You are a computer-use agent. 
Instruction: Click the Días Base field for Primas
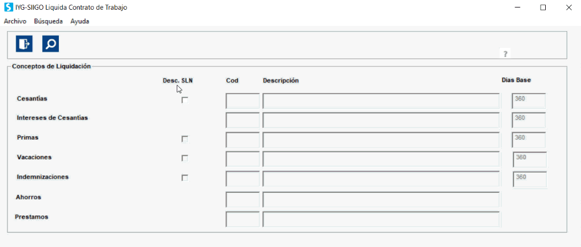pos(529,140)
